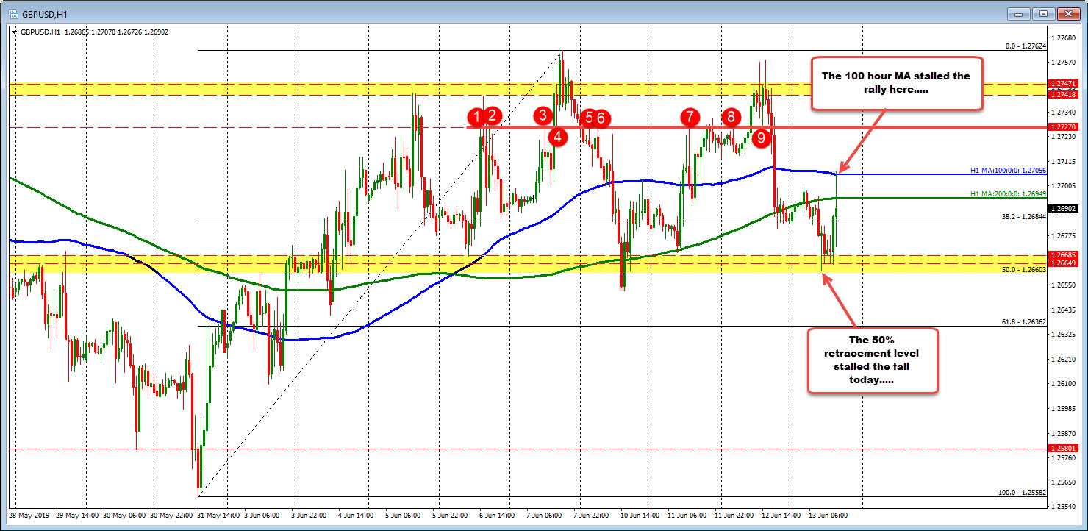The height and width of the screenshot is (531, 1088).
Task: Click the 1.25650 price scale value
Action: (1063, 482)
